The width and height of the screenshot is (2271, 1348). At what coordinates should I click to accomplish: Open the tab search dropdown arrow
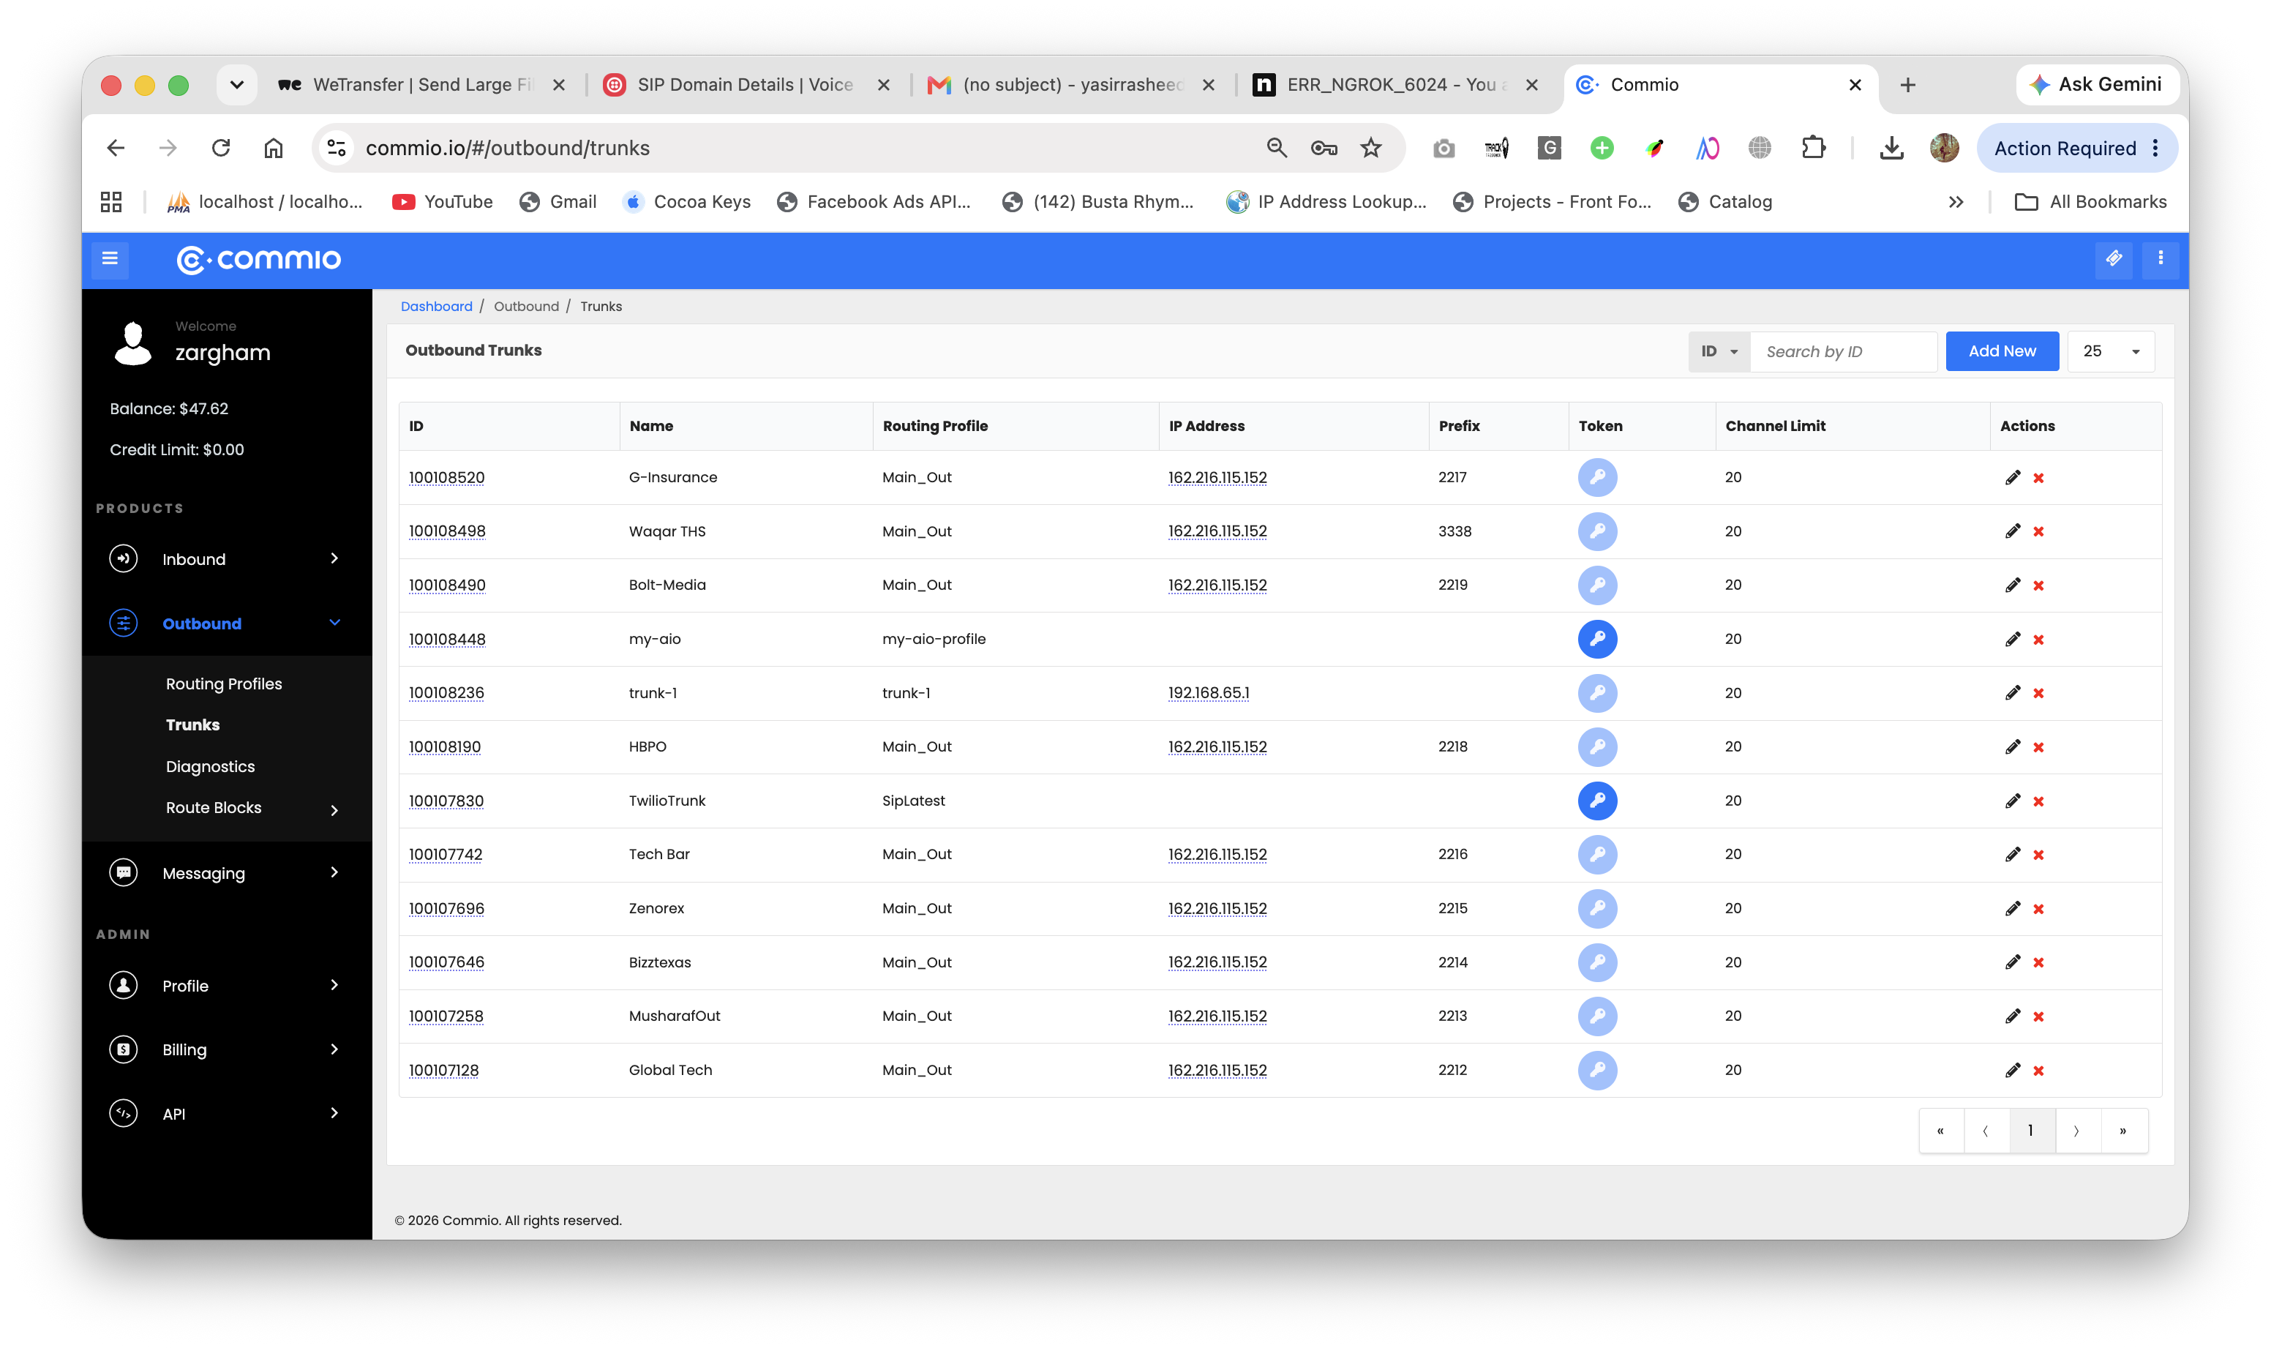pyautogui.click(x=236, y=84)
